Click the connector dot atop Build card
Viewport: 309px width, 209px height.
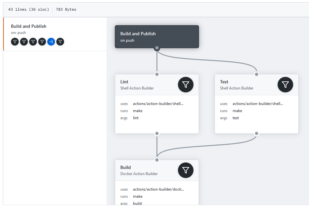click(157, 160)
